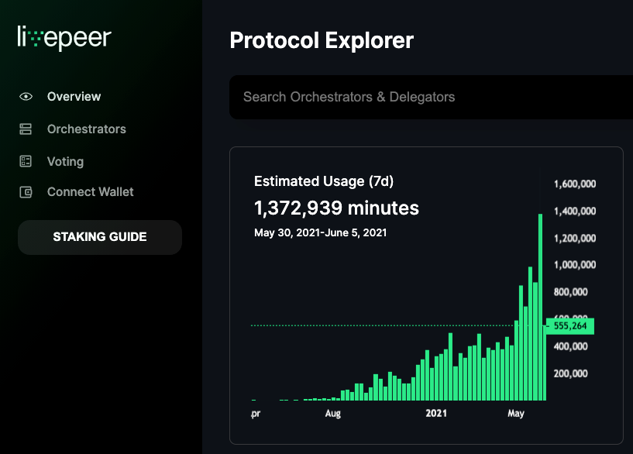Click the 1,200,000 axis label

575,238
